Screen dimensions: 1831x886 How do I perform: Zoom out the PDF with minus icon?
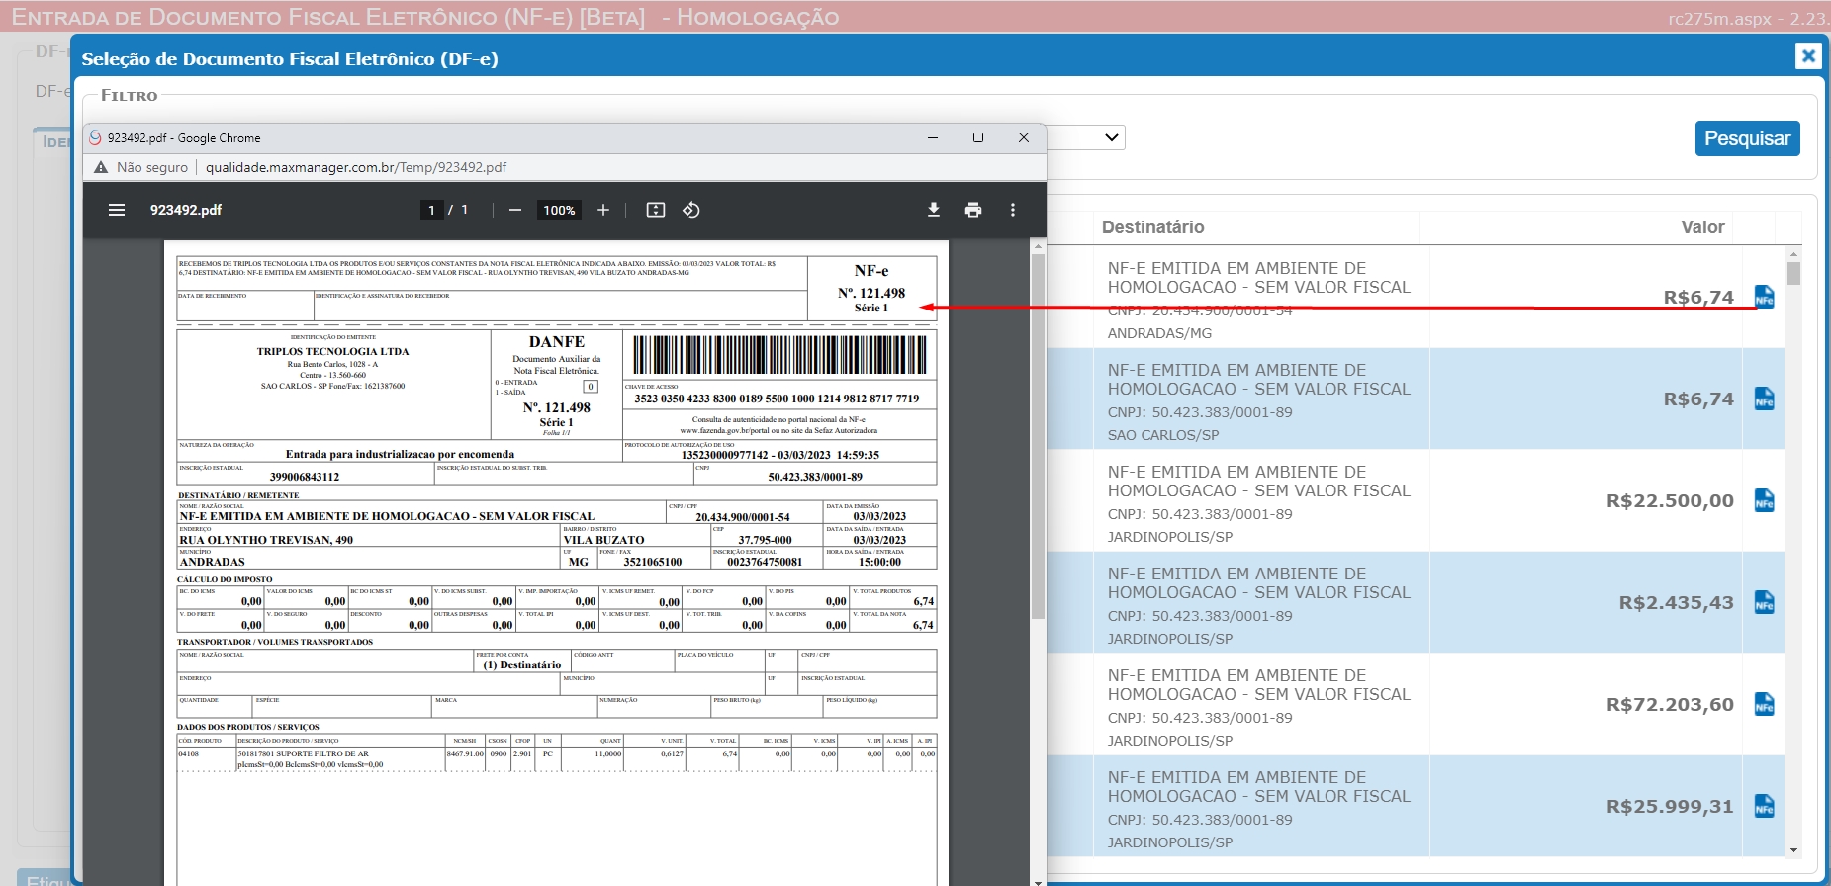[x=514, y=210]
